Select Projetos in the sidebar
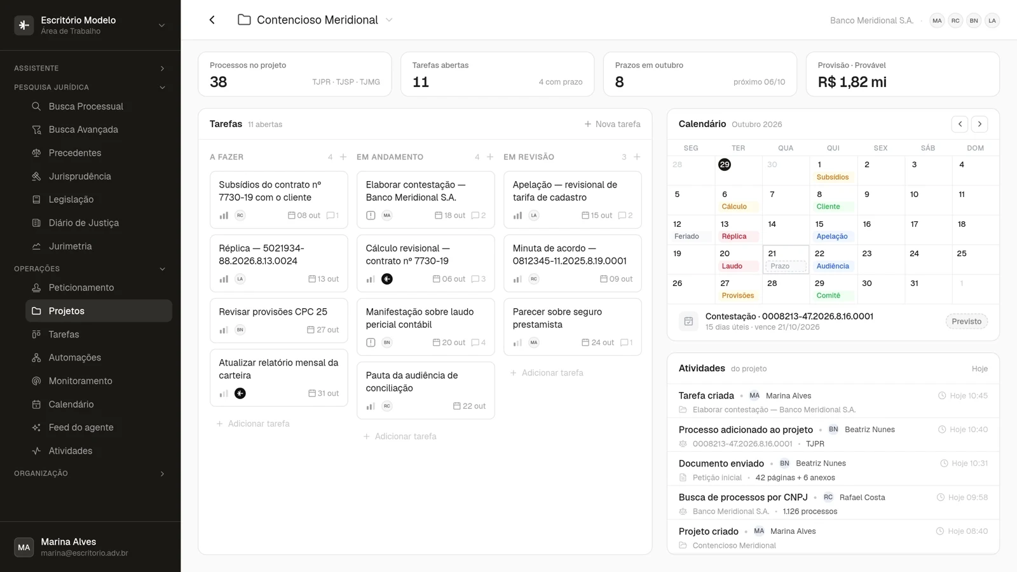The width and height of the screenshot is (1017, 572). [x=99, y=311]
